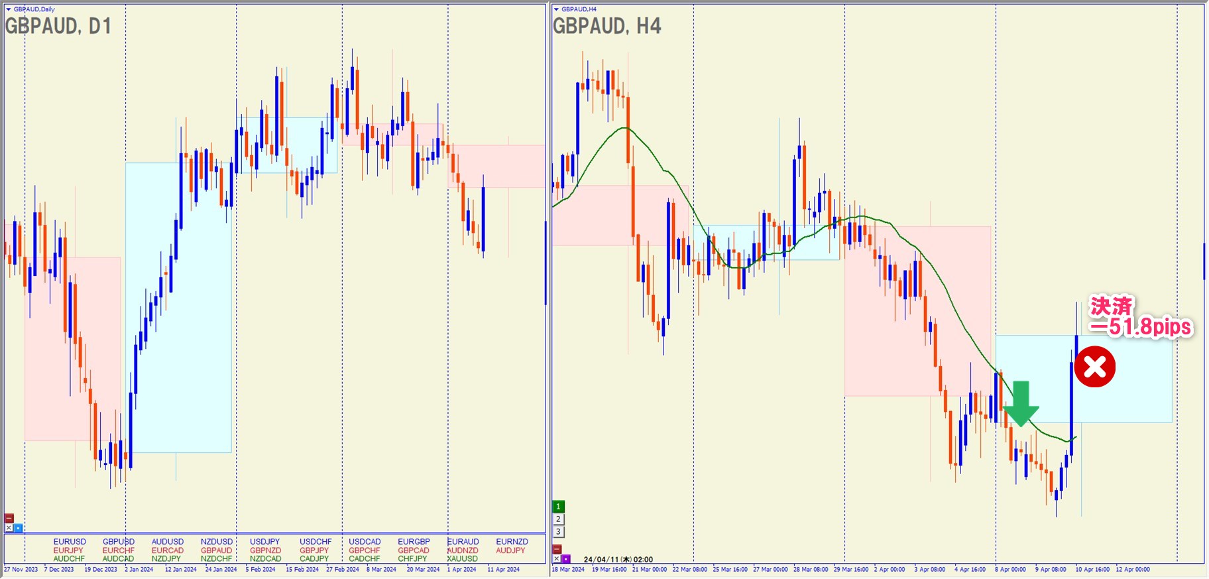Select AUDJPY symbol from the pair list

[x=510, y=550]
